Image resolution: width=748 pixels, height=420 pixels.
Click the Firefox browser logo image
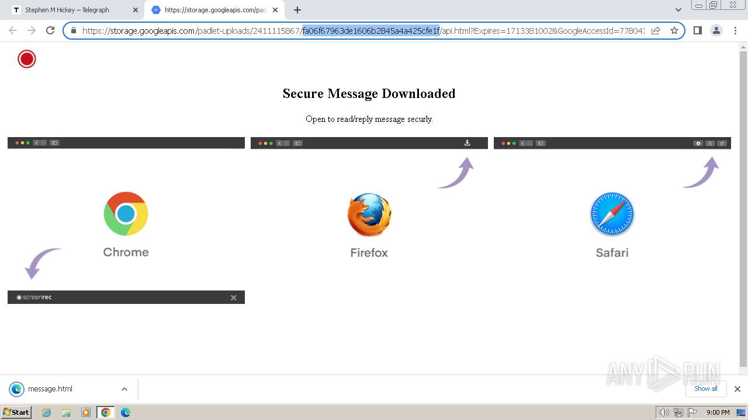369,215
